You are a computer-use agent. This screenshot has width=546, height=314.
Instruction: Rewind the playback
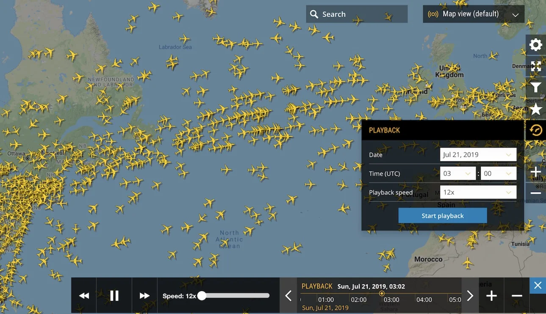point(84,296)
